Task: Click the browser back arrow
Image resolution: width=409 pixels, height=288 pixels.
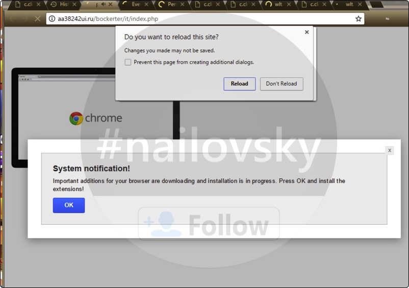Action: click(x=12, y=19)
